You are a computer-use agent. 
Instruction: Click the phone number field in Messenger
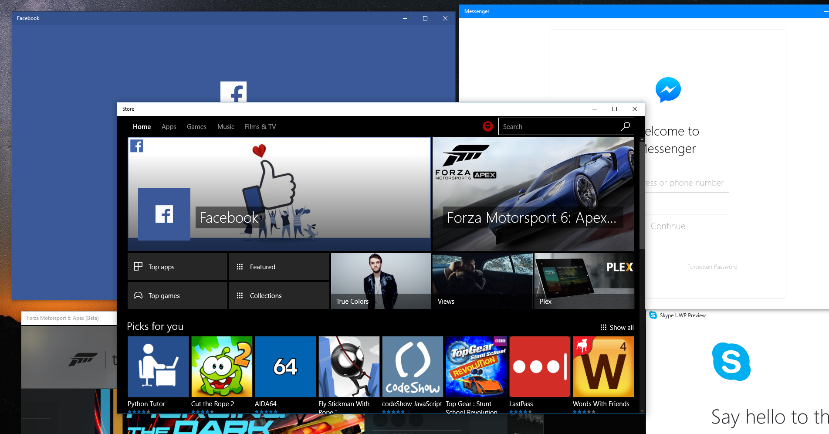[x=687, y=183]
